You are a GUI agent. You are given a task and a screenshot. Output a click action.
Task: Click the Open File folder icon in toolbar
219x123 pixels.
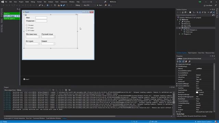pos(59,5)
